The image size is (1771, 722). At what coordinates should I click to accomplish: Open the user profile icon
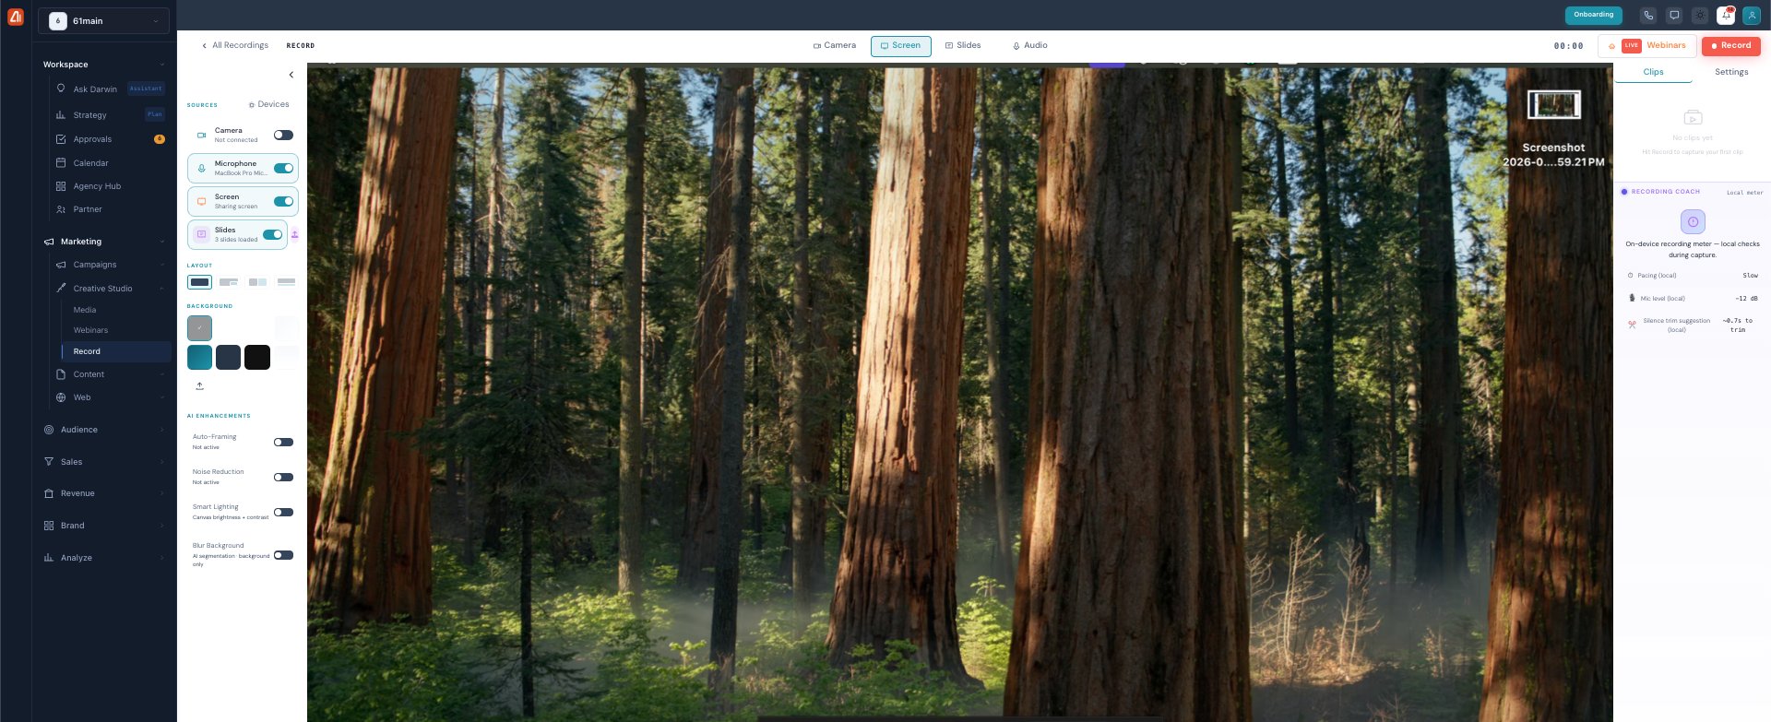pos(1752,15)
